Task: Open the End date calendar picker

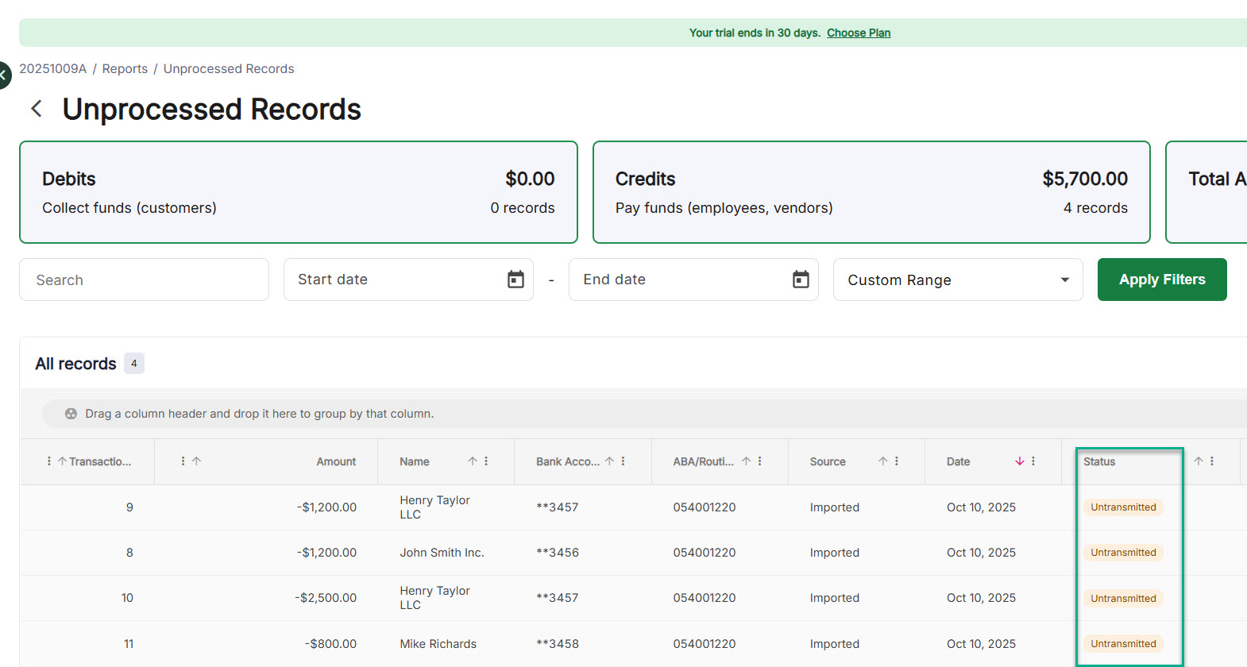Action: click(801, 280)
